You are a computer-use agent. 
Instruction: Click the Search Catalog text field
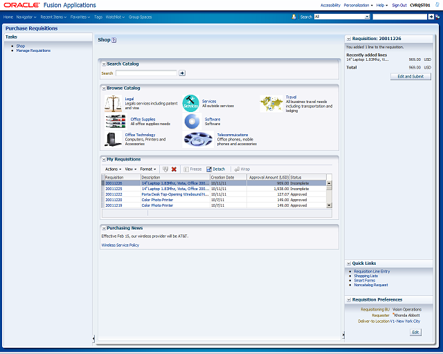tap(146, 73)
